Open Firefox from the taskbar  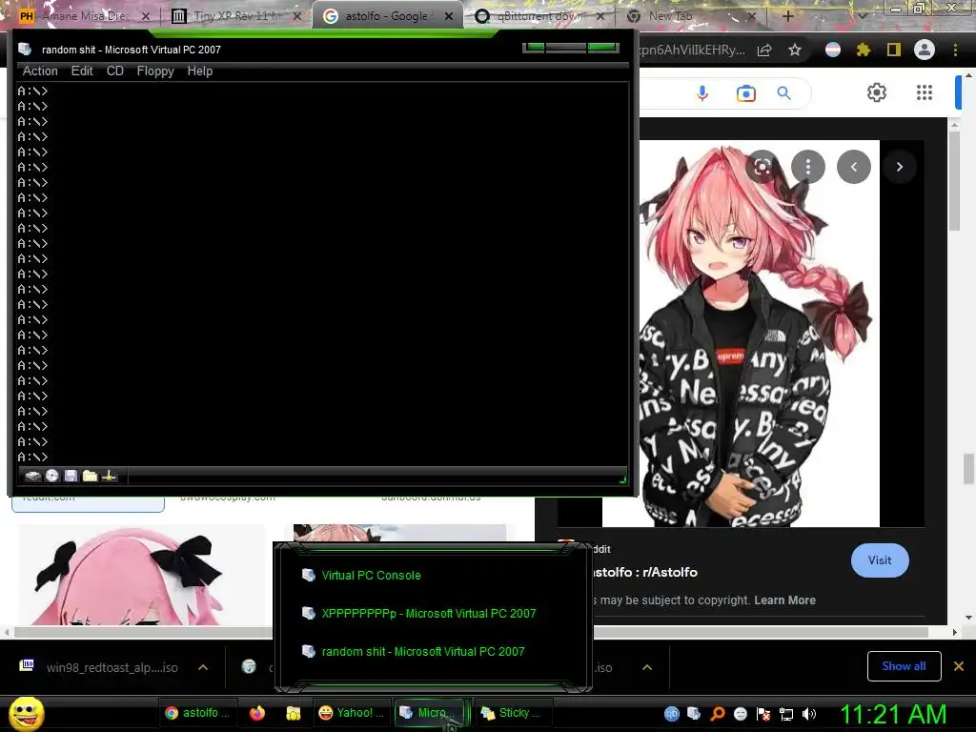click(x=257, y=713)
